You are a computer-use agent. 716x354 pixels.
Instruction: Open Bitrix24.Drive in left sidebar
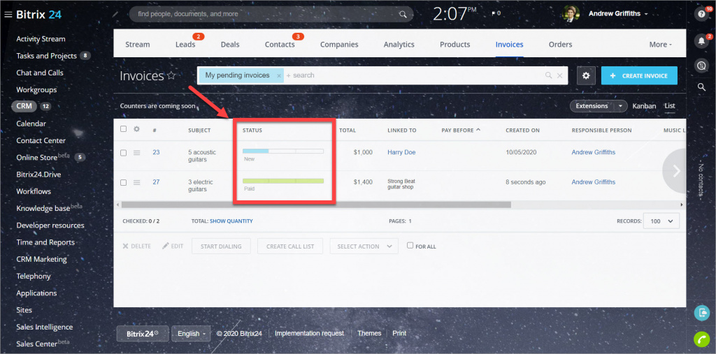tap(38, 175)
